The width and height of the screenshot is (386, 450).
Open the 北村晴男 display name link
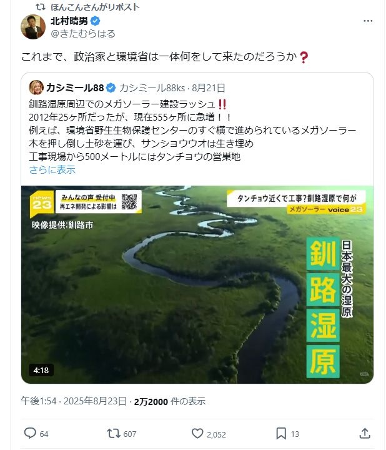(x=69, y=21)
